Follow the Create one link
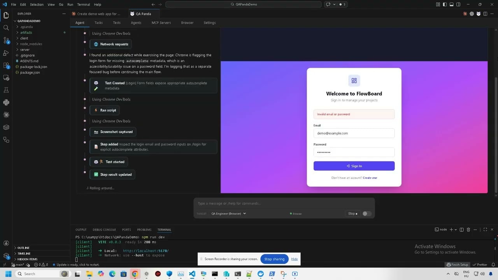 tap(370, 178)
